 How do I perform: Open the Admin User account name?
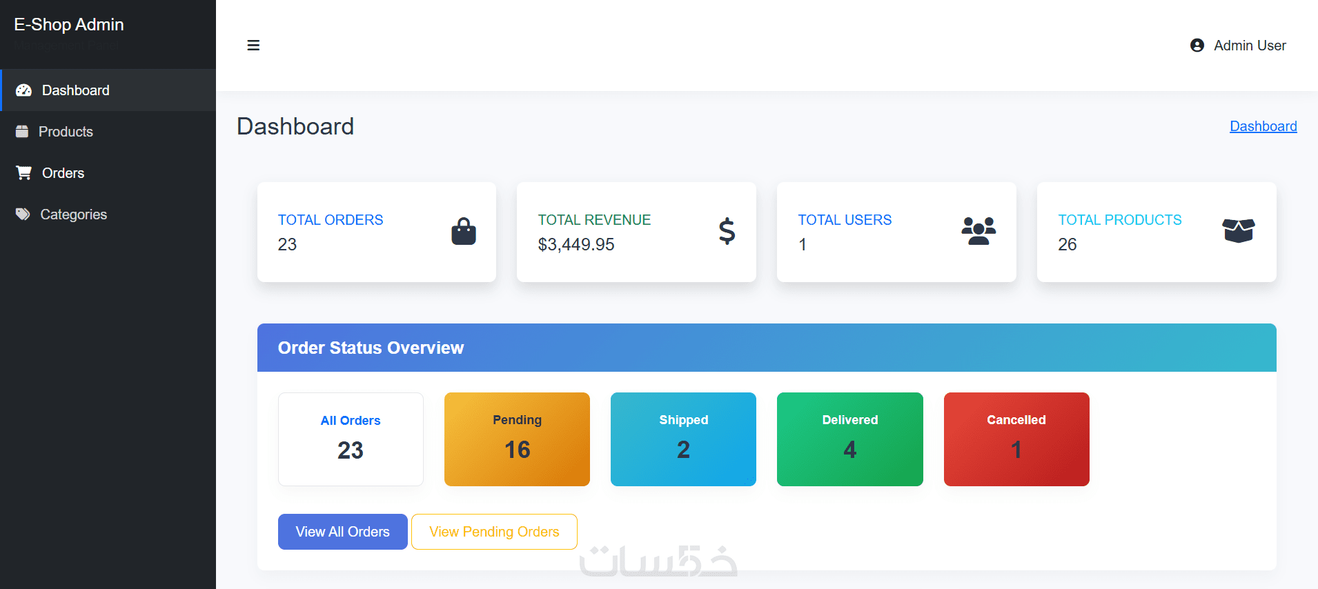[x=1250, y=46]
